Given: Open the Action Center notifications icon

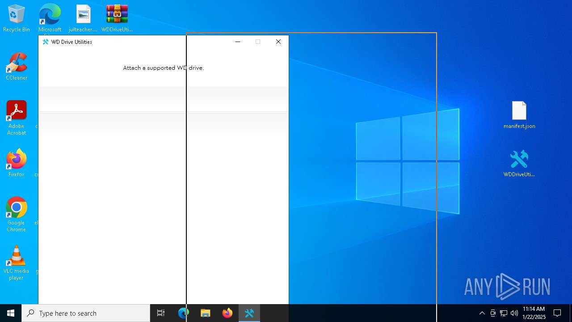Looking at the screenshot, I should [x=557, y=313].
